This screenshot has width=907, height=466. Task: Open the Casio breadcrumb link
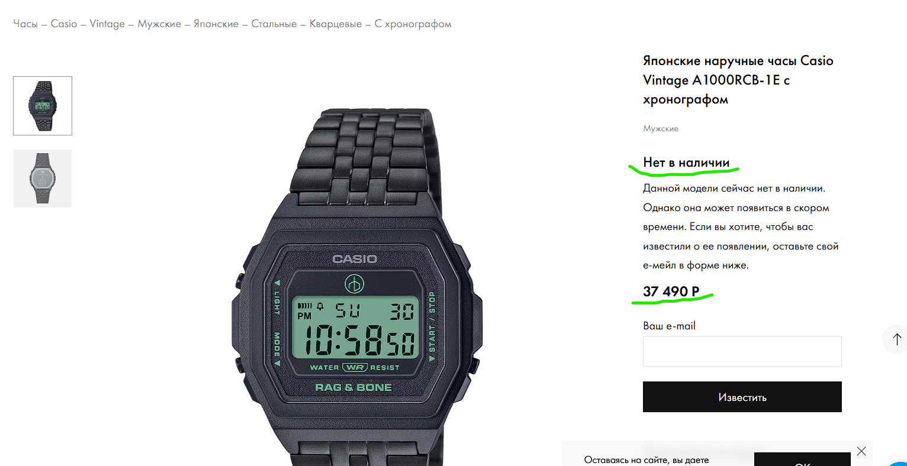(x=64, y=24)
